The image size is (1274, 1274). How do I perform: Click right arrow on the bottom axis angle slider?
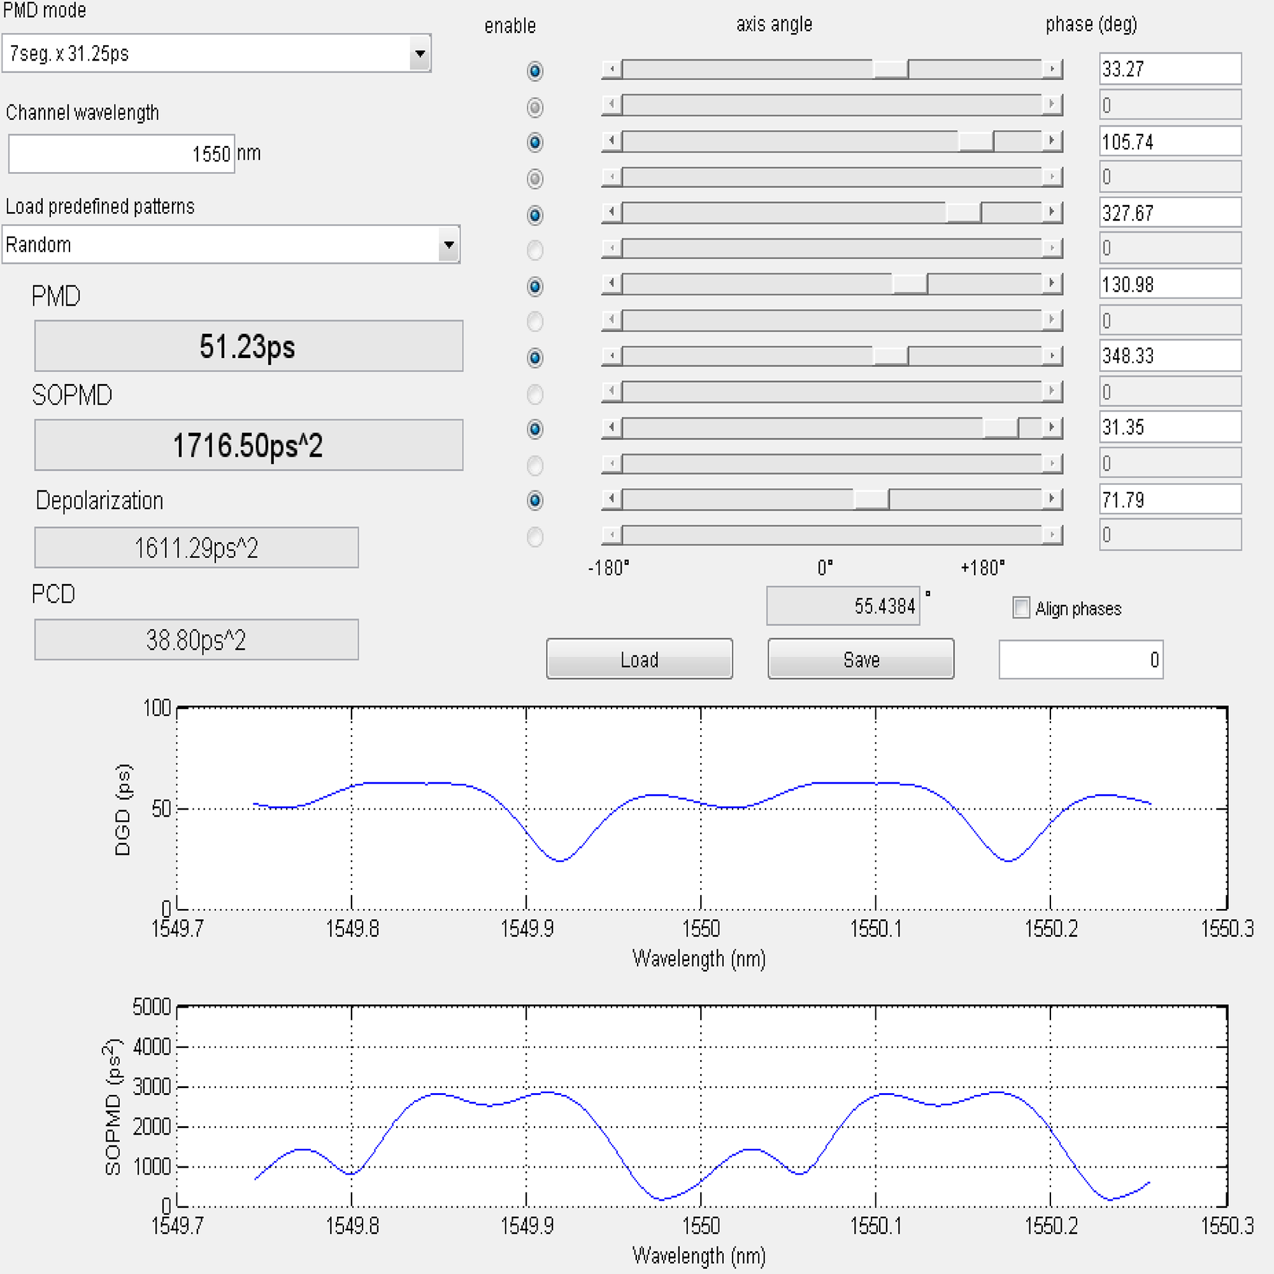(x=1051, y=536)
